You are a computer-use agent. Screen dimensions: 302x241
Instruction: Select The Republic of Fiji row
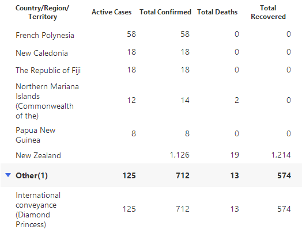click(x=151, y=70)
